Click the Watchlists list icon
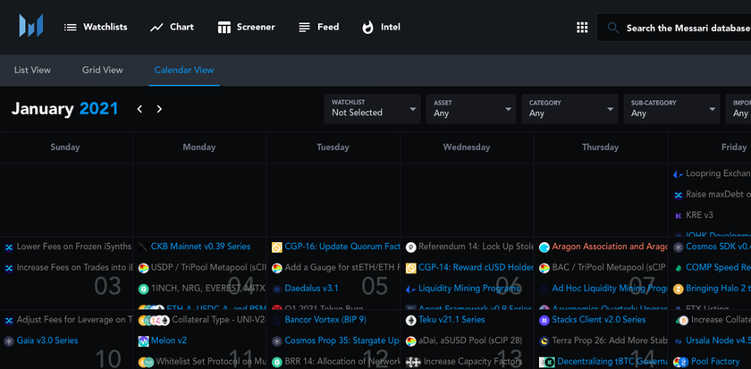Image resolution: width=751 pixels, height=369 pixels. click(x=71, y=28)
